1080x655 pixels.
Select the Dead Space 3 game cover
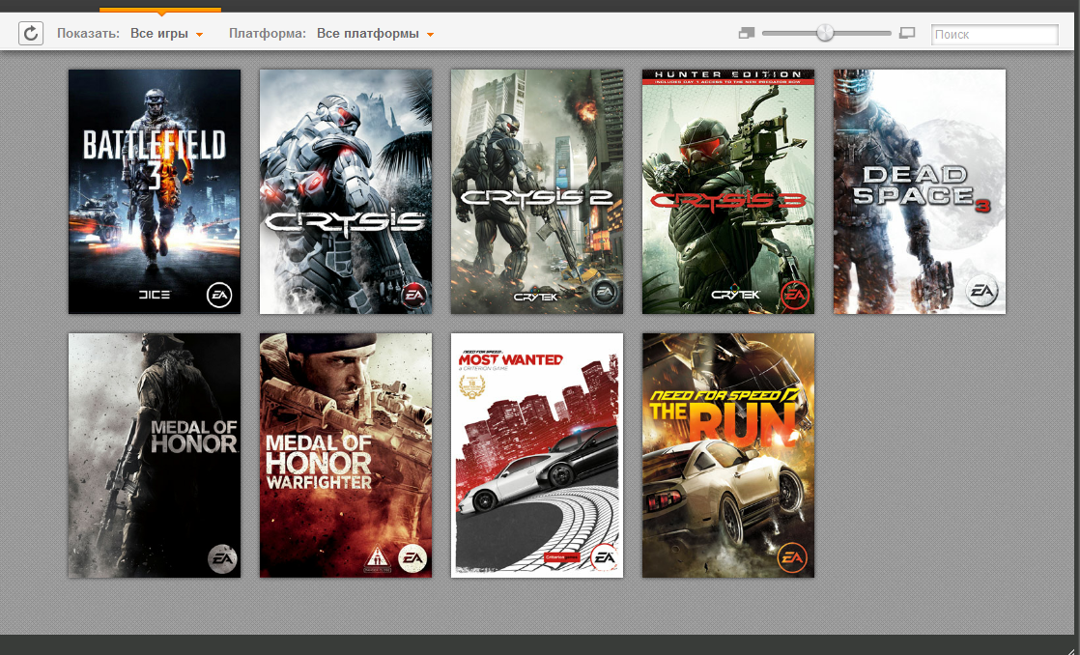(920, 191)
